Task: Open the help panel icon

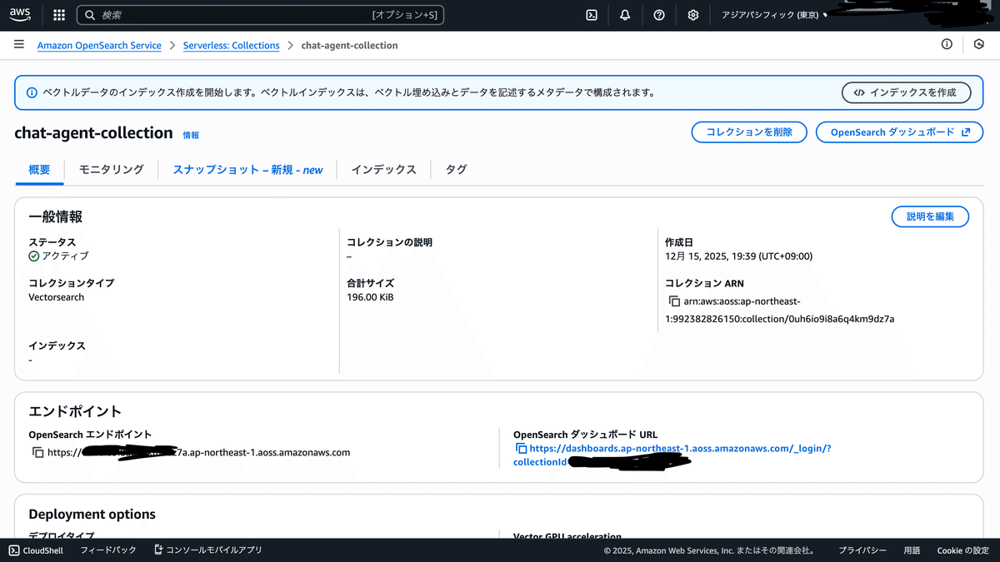Action: pos(658,14)
